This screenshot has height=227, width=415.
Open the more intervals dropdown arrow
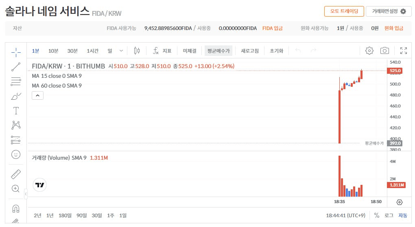121,51
